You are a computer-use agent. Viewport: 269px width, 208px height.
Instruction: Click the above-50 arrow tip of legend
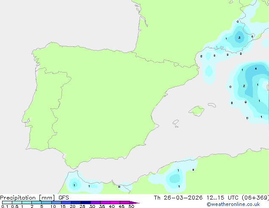click(134, 202)
